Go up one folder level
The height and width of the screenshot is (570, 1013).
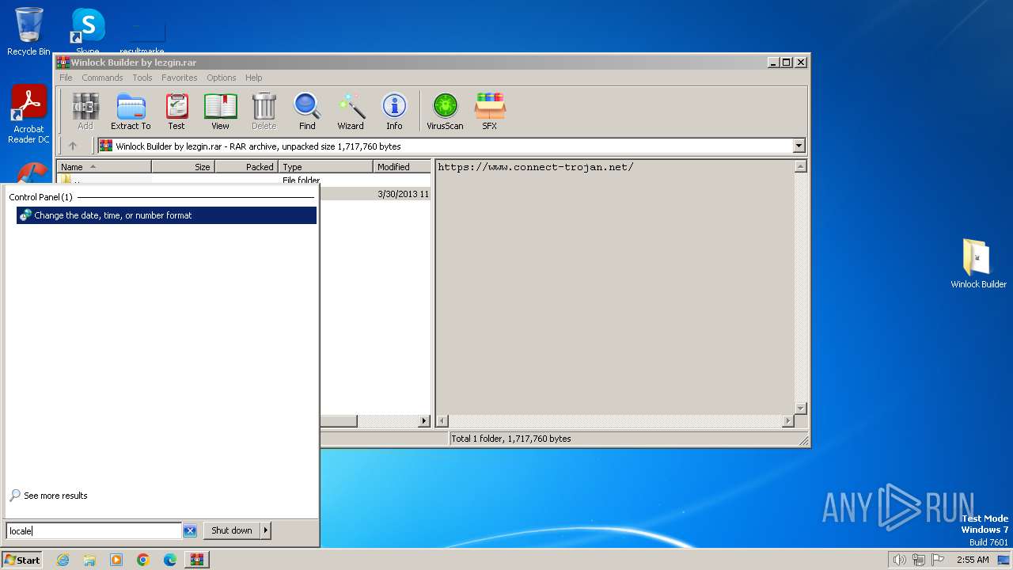(73, 146)
